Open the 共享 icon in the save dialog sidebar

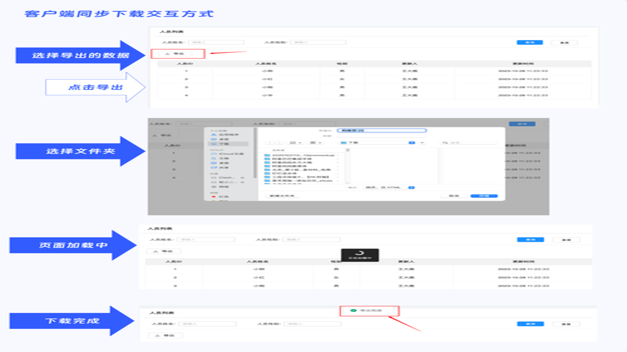213,168
